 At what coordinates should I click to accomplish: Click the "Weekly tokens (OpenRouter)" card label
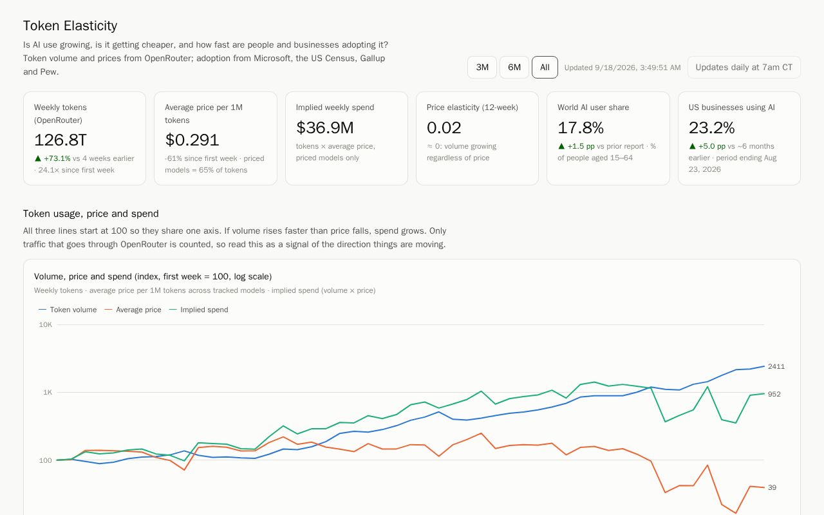click(x=61, y=114)
